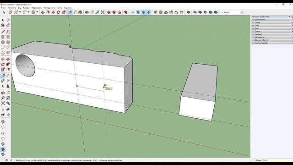This screenshot has height=165, width=293.
Task: Select the Pan hand tool in top toolbar
Action: 92,12
